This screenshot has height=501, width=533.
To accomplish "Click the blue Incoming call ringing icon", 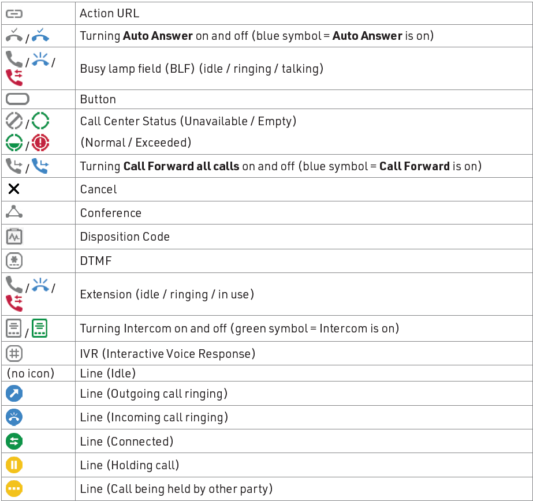I will pos(14,417).
